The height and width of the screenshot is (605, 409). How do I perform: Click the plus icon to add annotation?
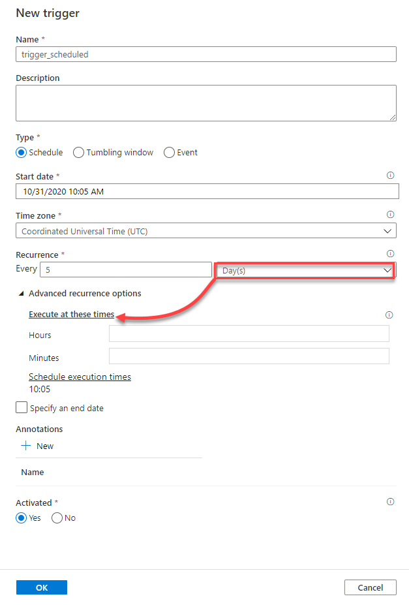coord(26,446)
